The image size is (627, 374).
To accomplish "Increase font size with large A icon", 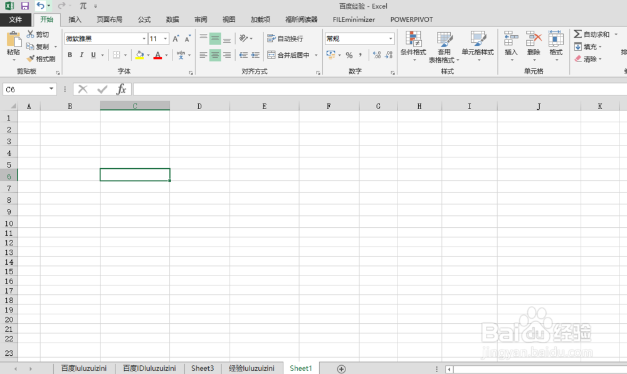I will (176, 39).
